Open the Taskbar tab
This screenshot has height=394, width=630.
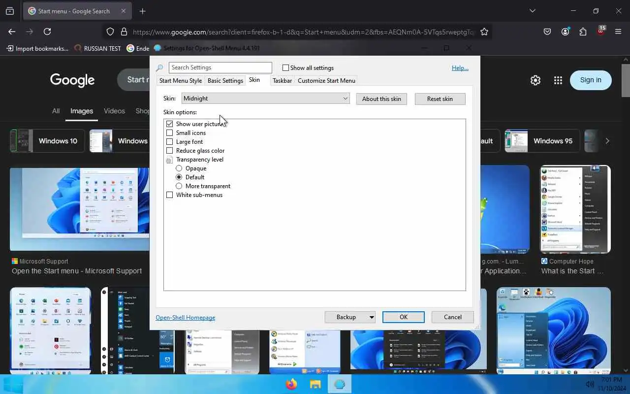click(x=282, y=81)
